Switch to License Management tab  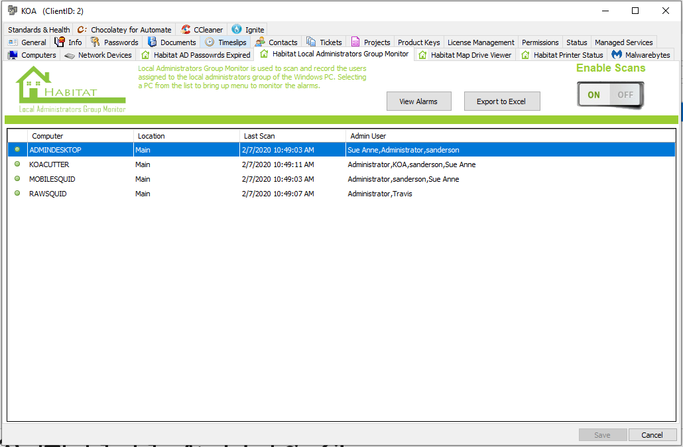coord(481,42)
